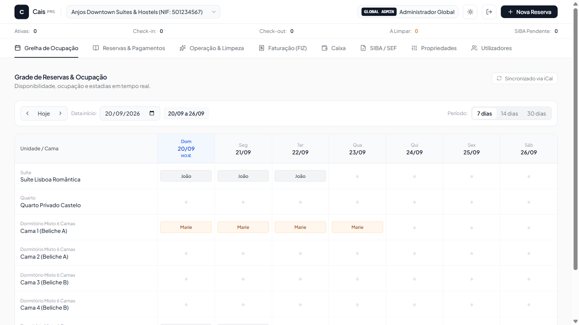Click the sparkle icon beside Operação & Limpeza
Image resolution: width=579 pixels, height=325 pixels.
pyautogui.click(x=183, y=48)
